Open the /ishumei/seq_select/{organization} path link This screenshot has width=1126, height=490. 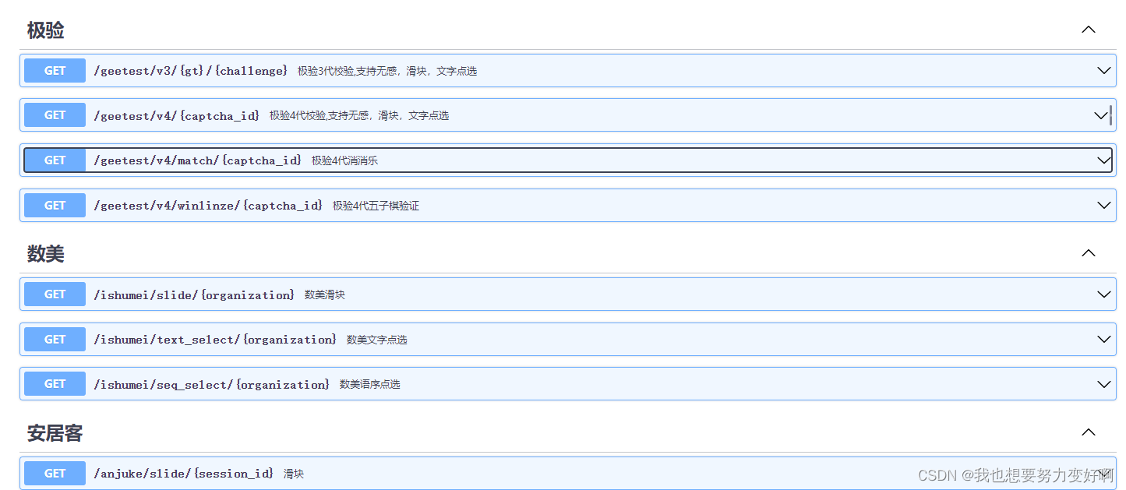point(211,385)
